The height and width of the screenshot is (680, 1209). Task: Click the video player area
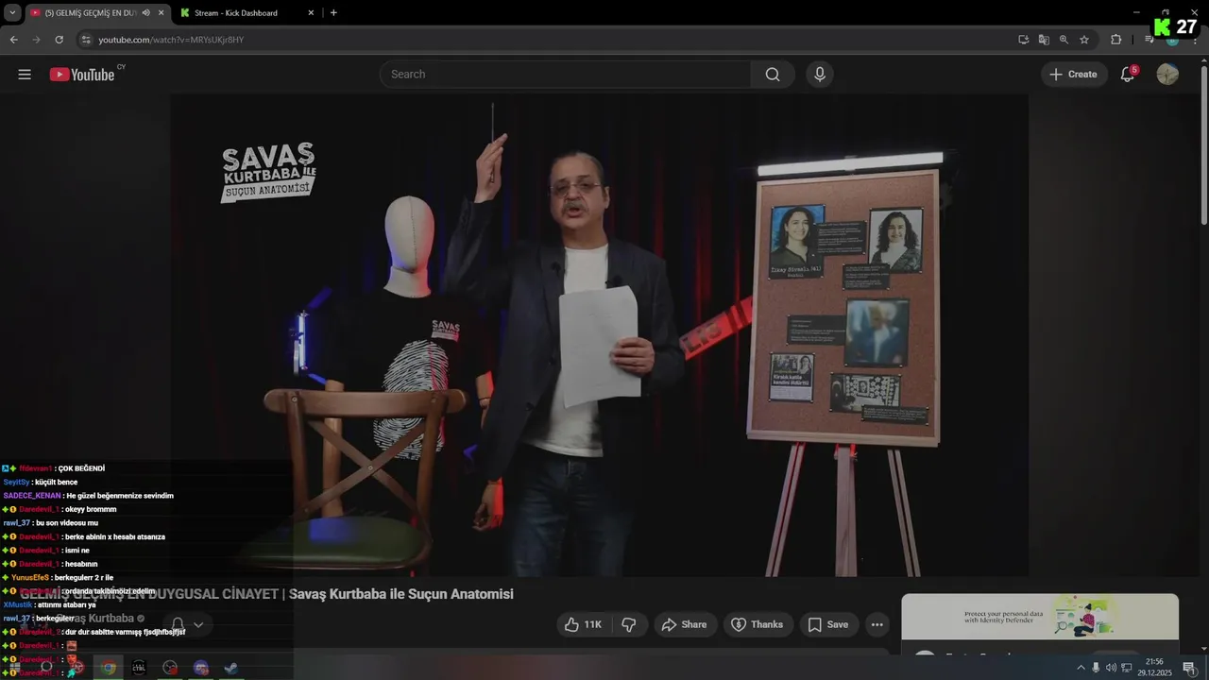pos(599,335)
